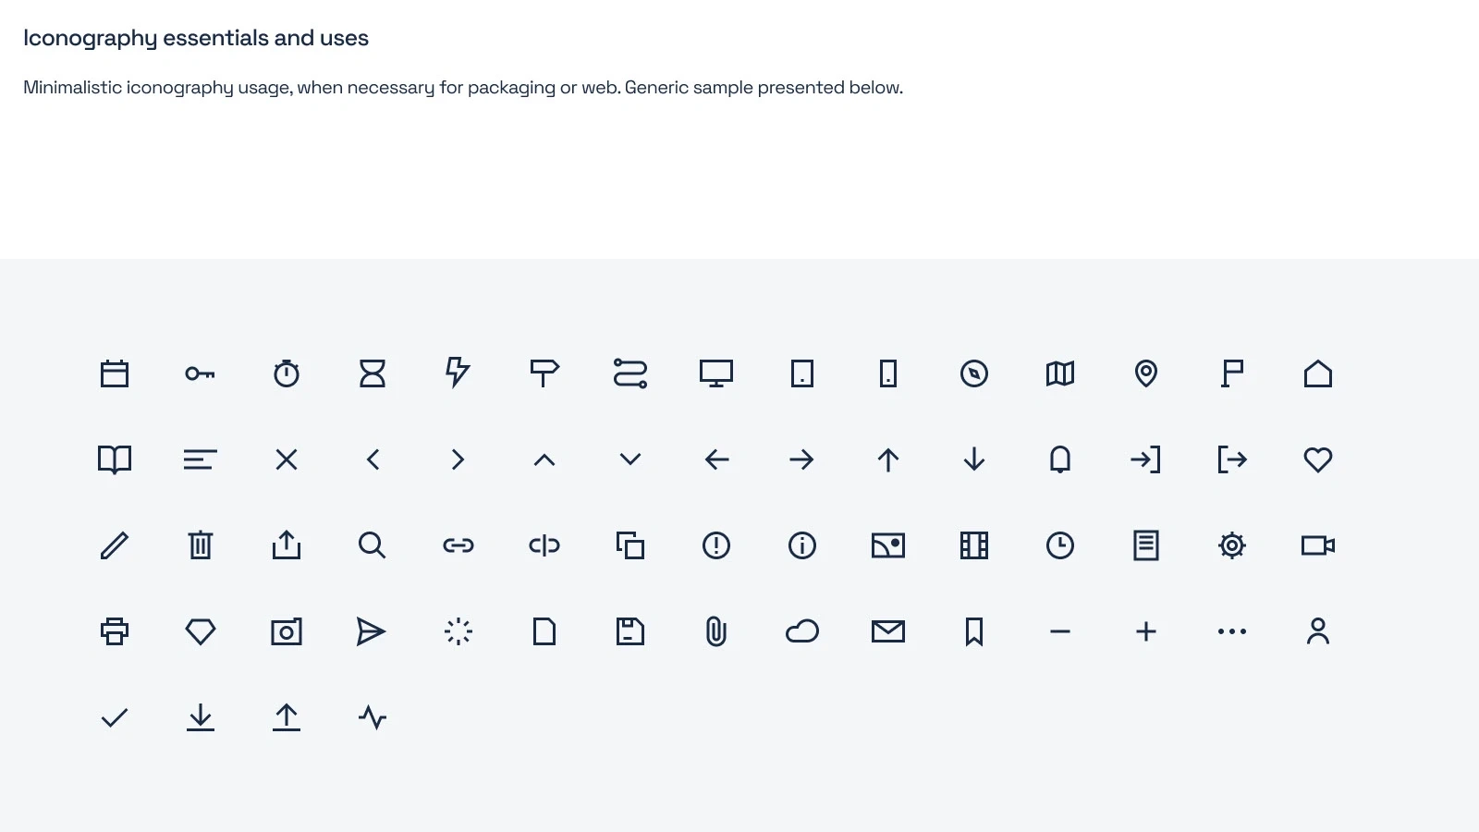This screenshot has width=1479, height=832.
Task: Pick the paperclip attachment icon
Action: [x=716, y=631]
